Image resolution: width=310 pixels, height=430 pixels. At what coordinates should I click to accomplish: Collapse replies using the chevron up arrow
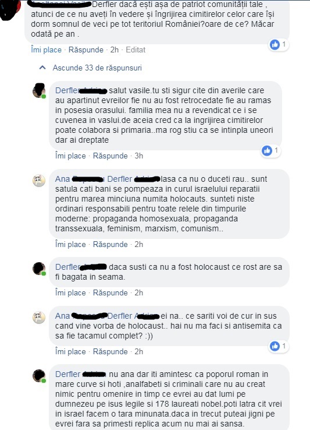coord(42,68)
